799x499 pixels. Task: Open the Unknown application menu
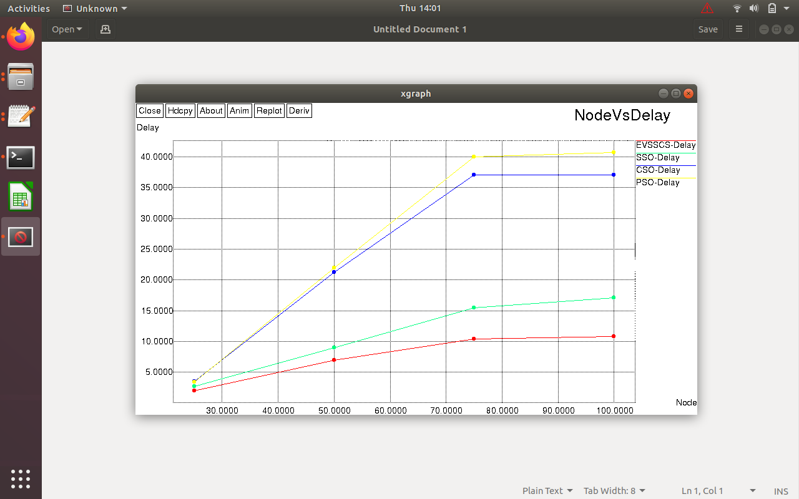tap(96, 8)
